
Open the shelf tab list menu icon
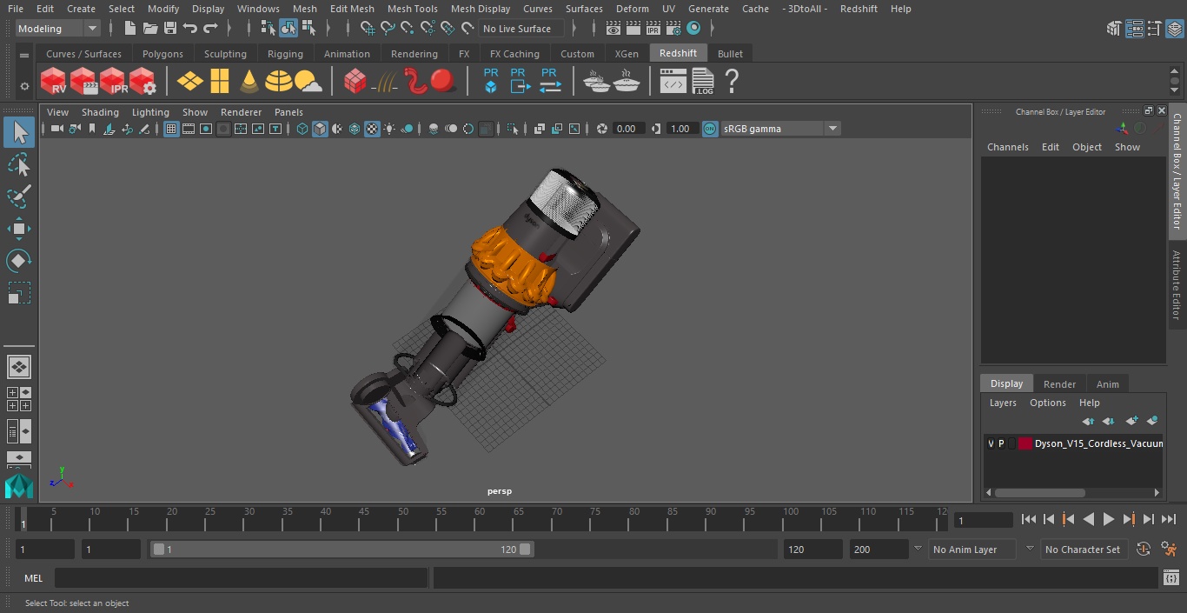[24, 55]
